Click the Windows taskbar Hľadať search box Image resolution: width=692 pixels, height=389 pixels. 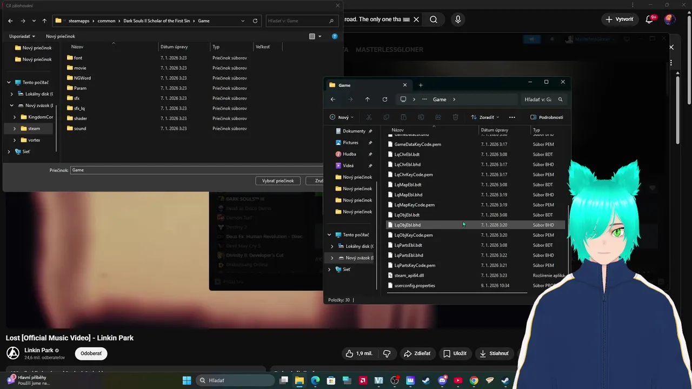click(235, 380)
